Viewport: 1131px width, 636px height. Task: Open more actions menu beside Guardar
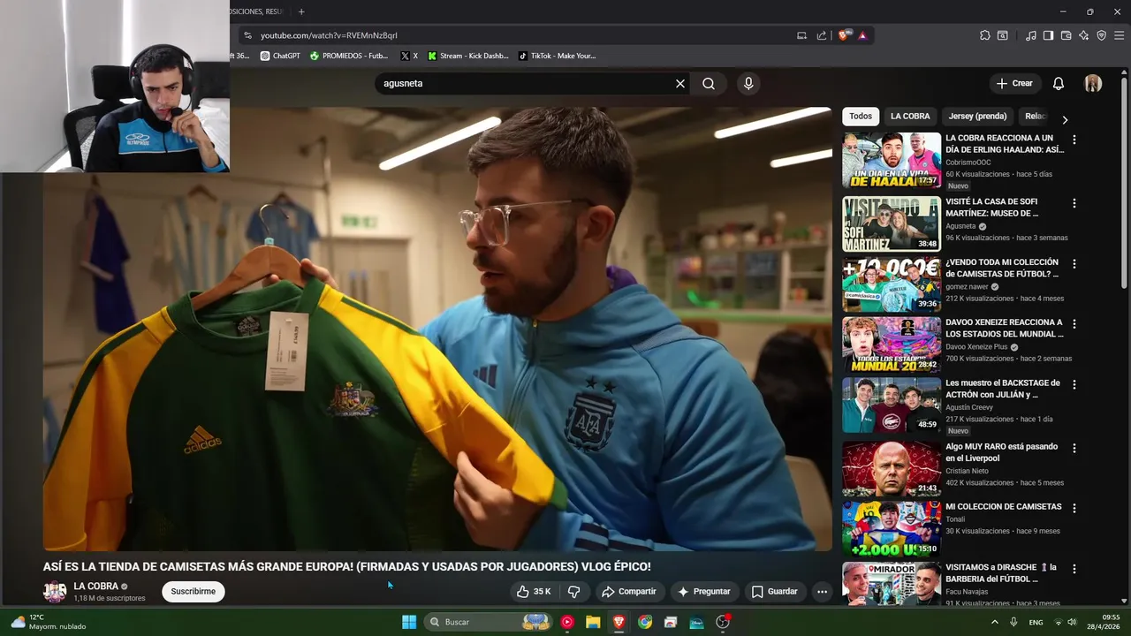click(x=822, y=592)
